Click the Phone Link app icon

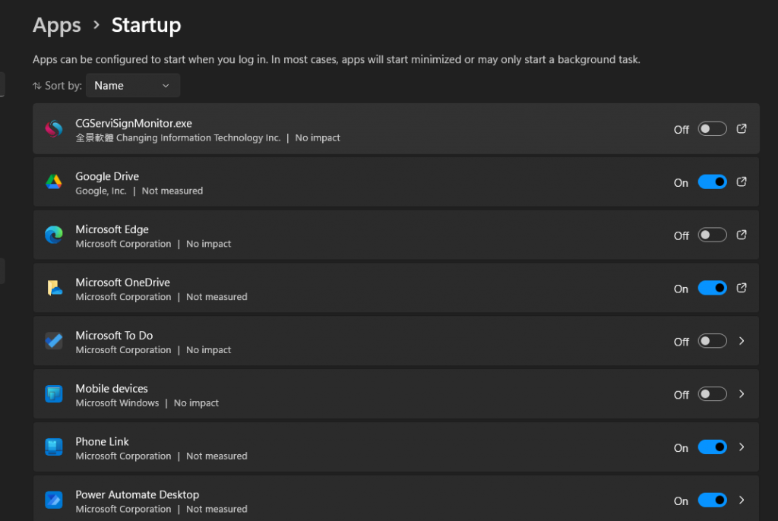pos(53,447)
